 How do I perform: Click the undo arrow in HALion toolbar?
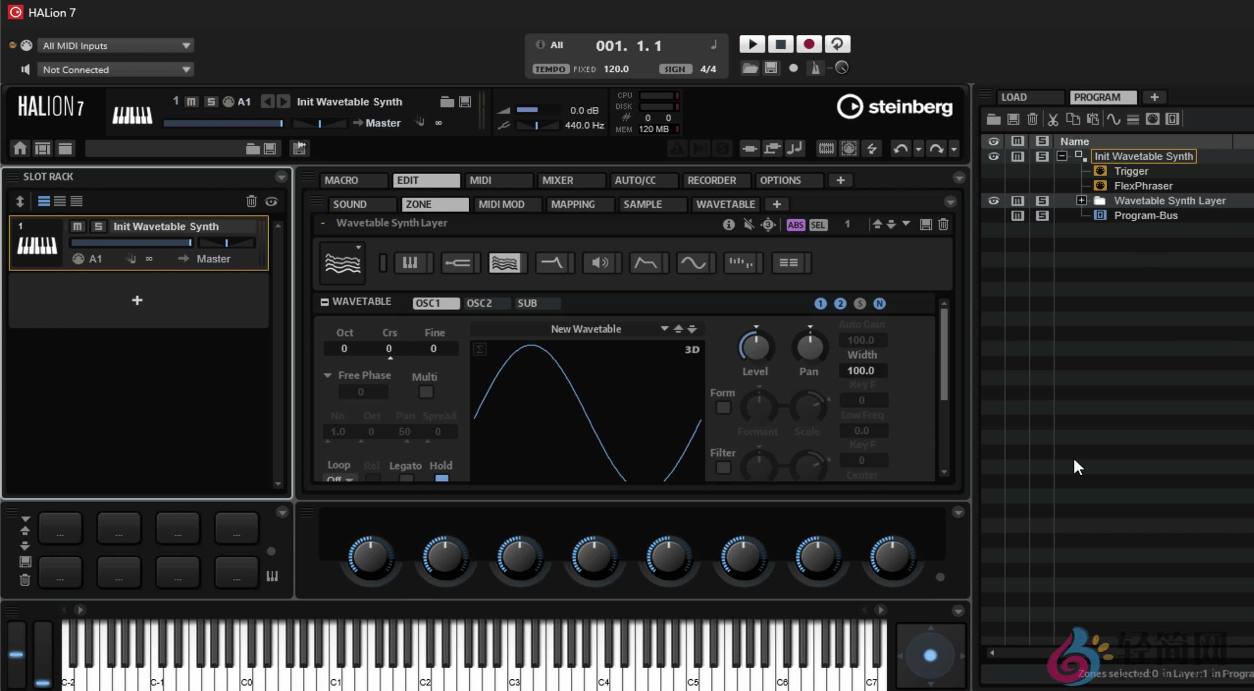click(x=900, y=149)
